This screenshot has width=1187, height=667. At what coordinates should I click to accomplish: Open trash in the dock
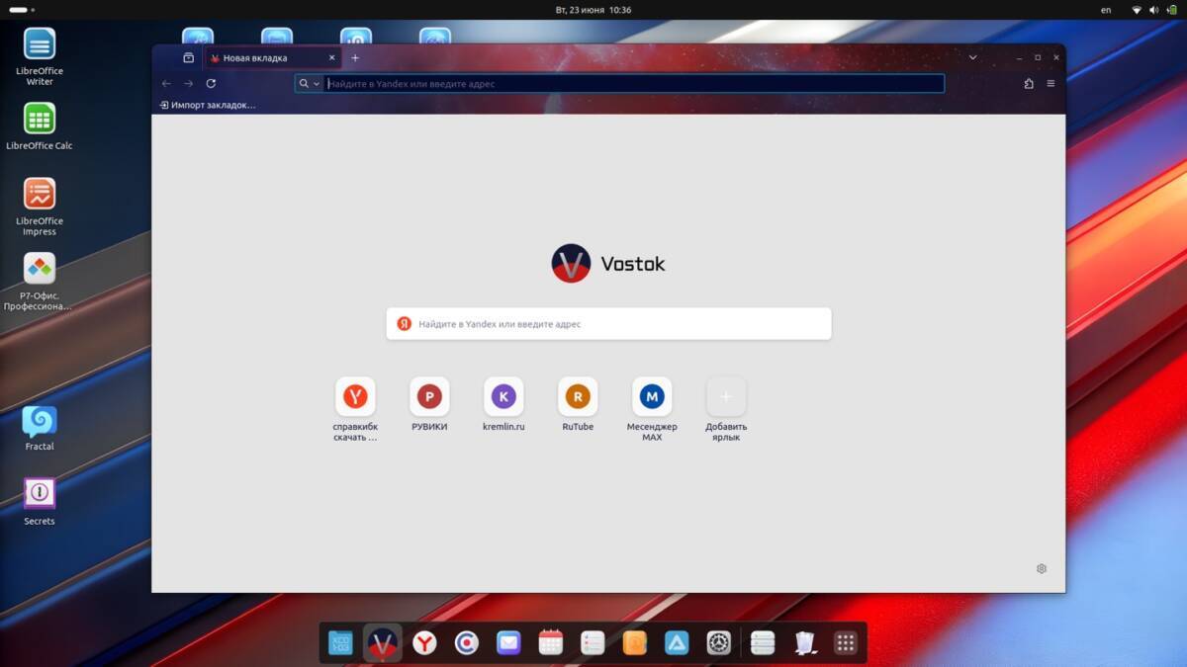[x=805, y=643]
